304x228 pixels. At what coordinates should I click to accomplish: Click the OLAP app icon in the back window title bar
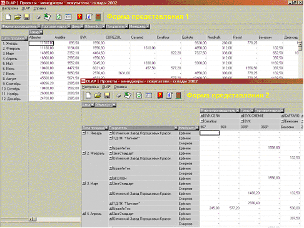(3, 2)
